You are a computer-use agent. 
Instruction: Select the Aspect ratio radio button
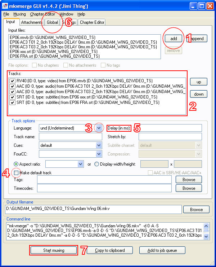pyautogui.click(x=16, y=164)
